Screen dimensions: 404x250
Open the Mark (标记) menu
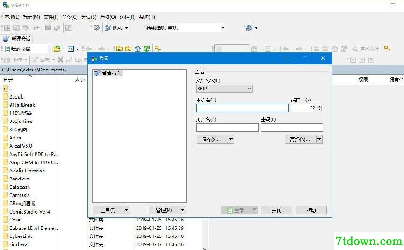point(31,17)
